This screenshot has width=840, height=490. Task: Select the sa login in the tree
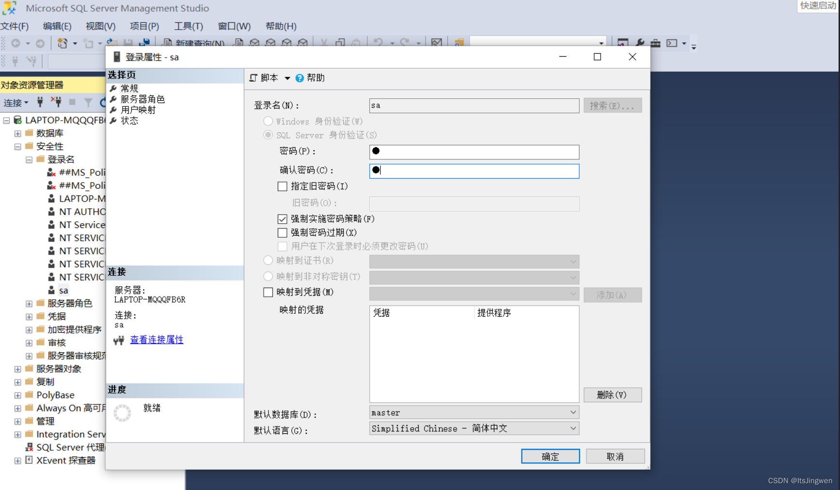[x=63, y=291]
